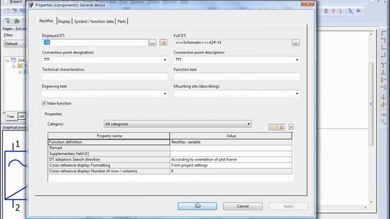Screen dimensions: 390x219
Task: Select the angle down-right connection icon in main window
Action: tap(383, 33)
